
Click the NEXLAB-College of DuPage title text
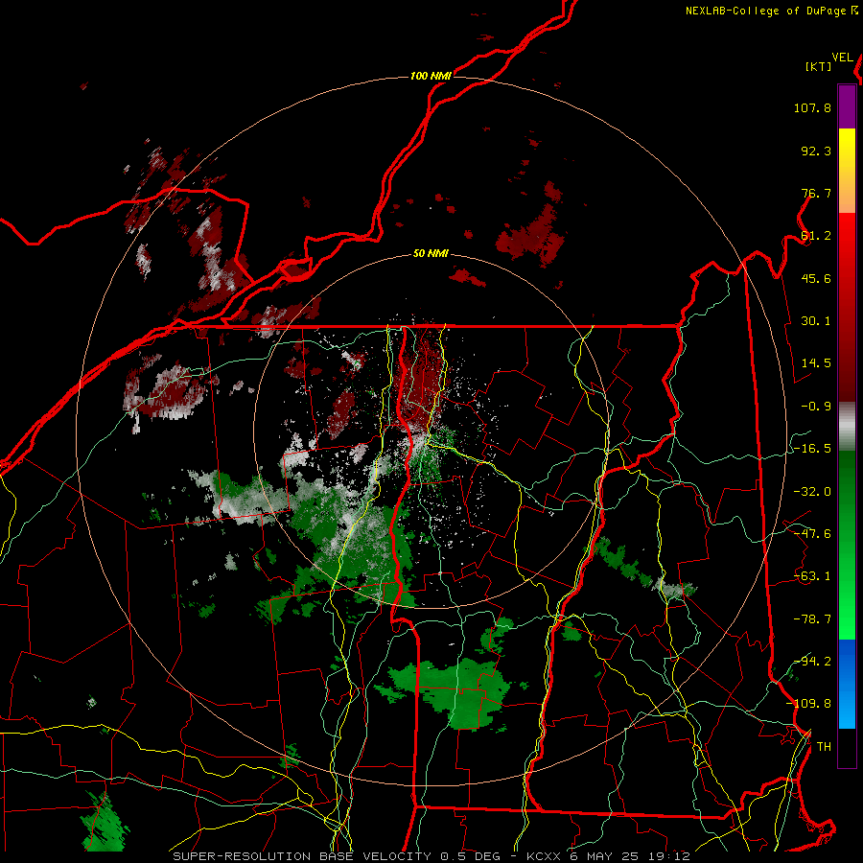pos(765,11)
